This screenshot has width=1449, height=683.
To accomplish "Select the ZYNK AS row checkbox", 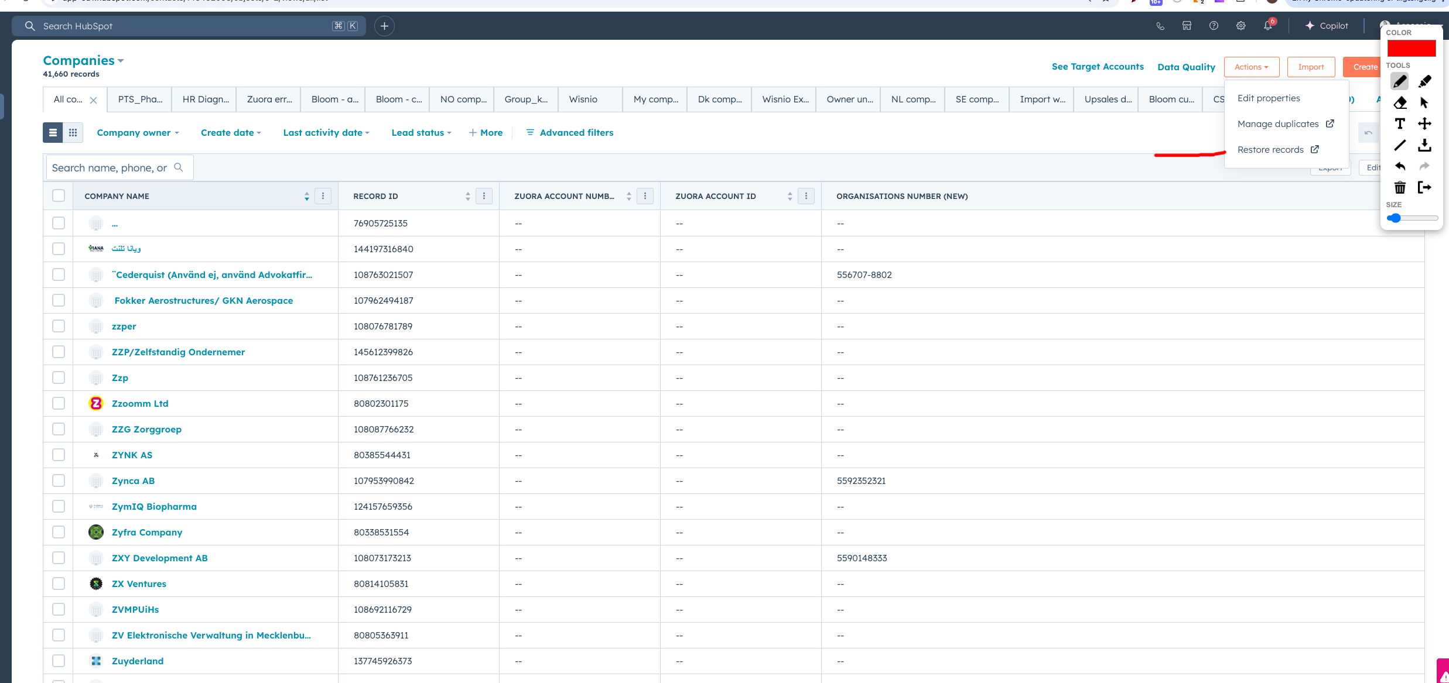I will 59,455.
